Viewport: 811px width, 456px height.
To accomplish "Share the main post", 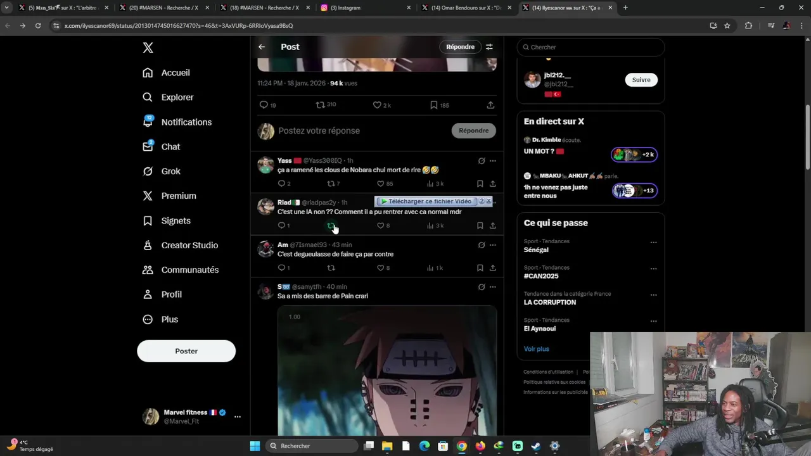I will (x=490, y=105).
